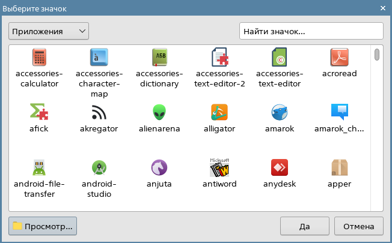
Task: Pick the accessories-dictionary book icon
Action: click(x=159, y=57)
